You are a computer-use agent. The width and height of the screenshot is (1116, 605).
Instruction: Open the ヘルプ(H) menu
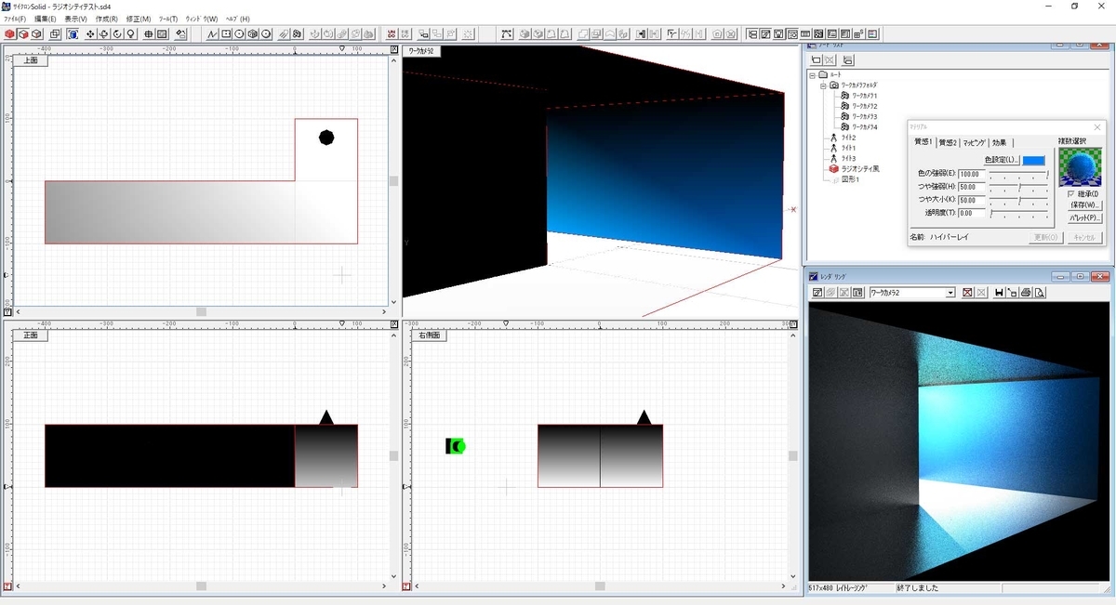click(237, 19)
